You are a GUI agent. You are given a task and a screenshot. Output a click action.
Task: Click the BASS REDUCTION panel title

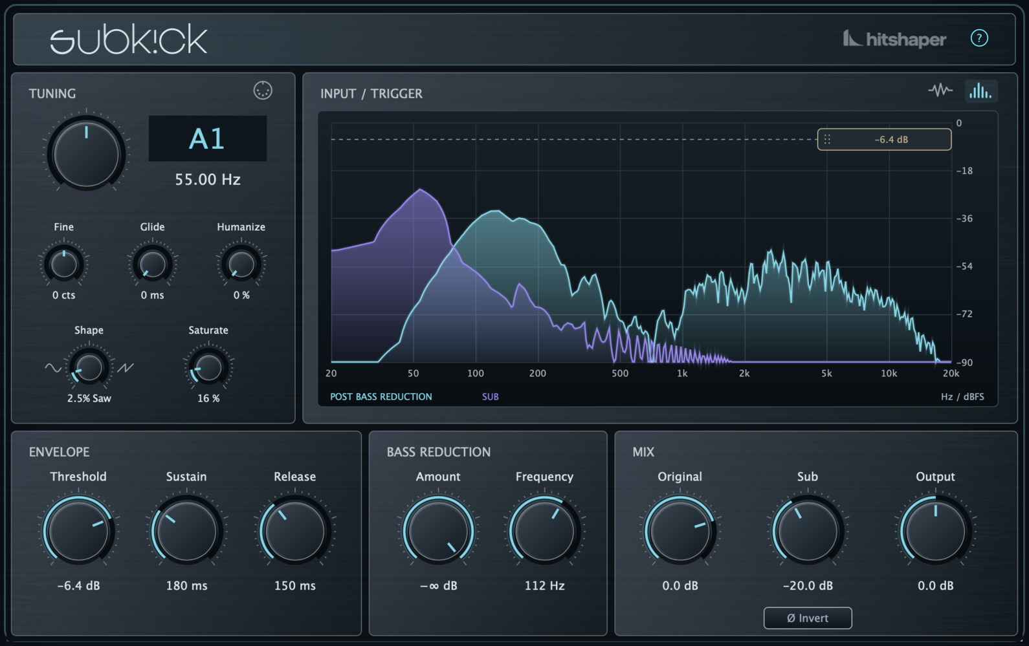(439, 452)
